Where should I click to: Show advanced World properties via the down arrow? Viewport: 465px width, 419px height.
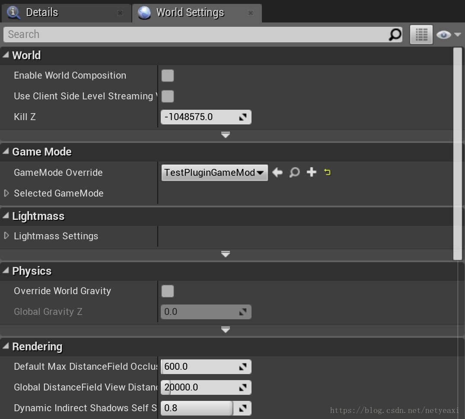click(x=225, y=135)
